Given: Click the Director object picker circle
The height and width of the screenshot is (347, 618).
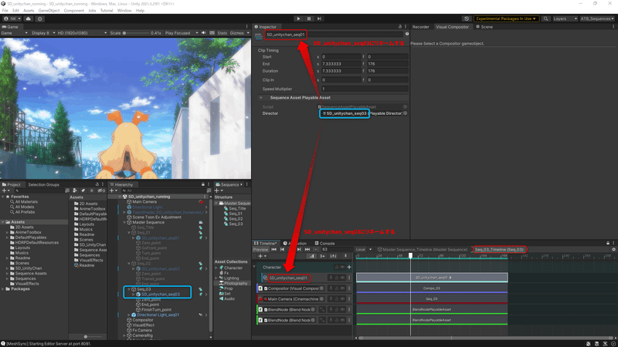Looking at the screenshot, I should point(405,113).
